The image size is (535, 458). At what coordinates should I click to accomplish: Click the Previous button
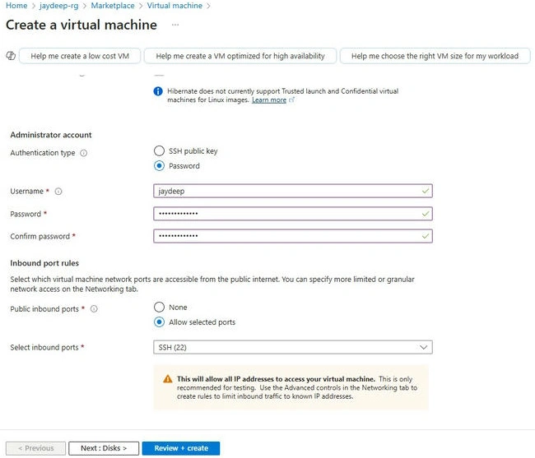pos(36,448)
